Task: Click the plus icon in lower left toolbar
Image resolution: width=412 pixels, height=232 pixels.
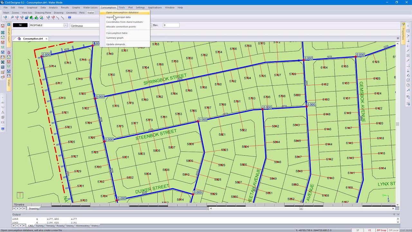Action: click(3, 97)
